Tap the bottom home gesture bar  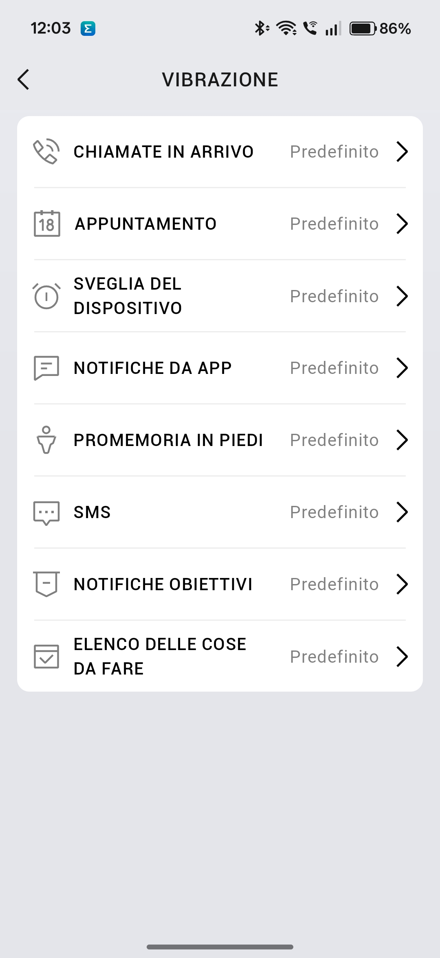pos(220,947)
